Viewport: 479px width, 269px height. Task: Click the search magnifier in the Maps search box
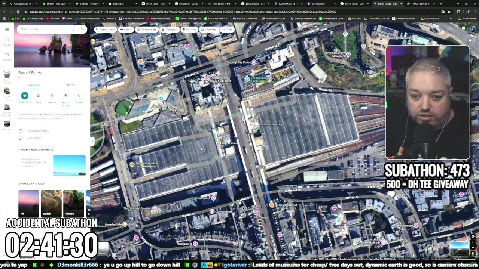point(72,29)
